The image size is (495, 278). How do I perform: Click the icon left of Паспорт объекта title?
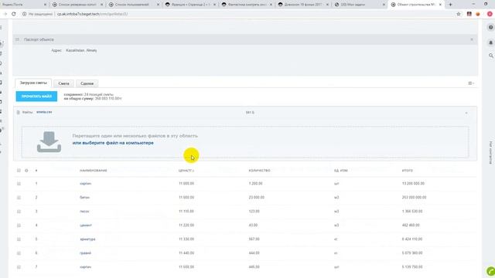[x=17, y=39]
